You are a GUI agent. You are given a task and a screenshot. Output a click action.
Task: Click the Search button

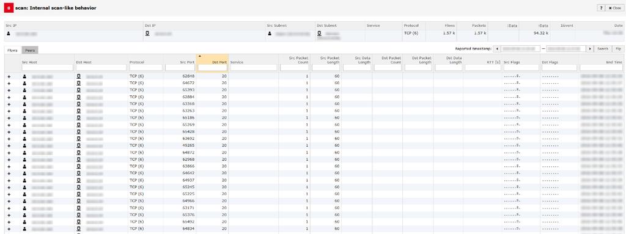tap(603, 49)
